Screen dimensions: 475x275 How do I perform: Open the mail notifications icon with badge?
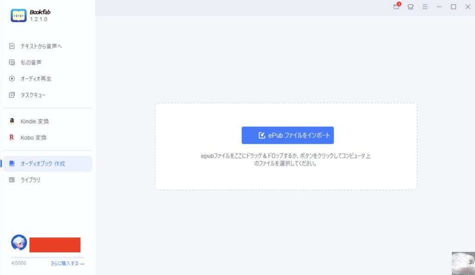click(x=396, y=7)
